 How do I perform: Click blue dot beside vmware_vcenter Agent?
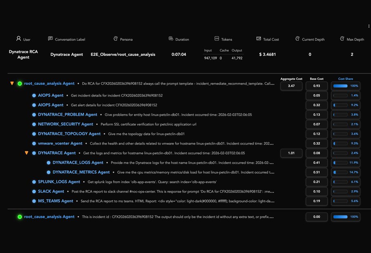click(x=34, y=143)
